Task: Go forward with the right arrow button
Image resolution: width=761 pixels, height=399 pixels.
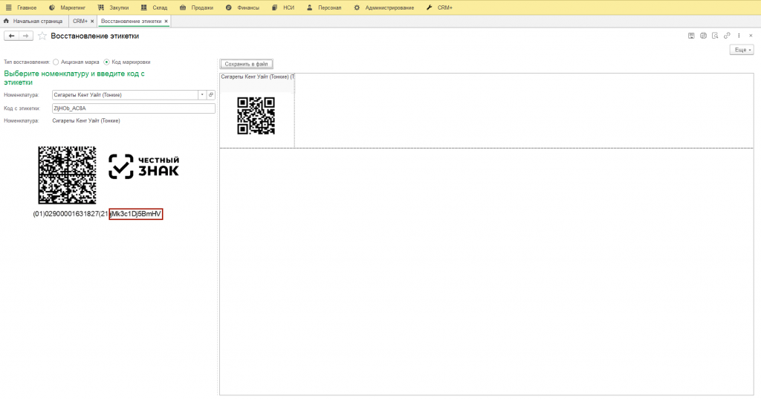Action: [x=26, y=36]
